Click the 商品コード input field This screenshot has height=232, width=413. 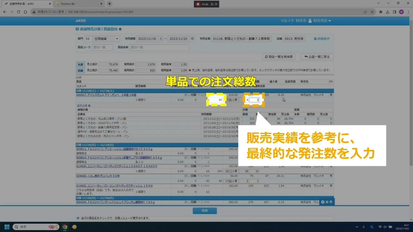click(x=102, y=47)
